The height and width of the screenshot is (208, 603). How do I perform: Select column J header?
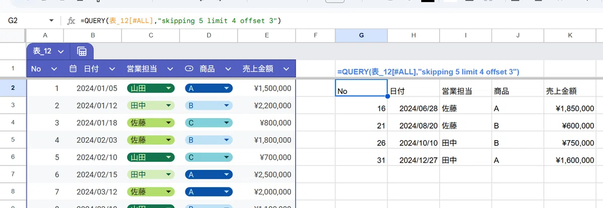[x=518, y=35]
